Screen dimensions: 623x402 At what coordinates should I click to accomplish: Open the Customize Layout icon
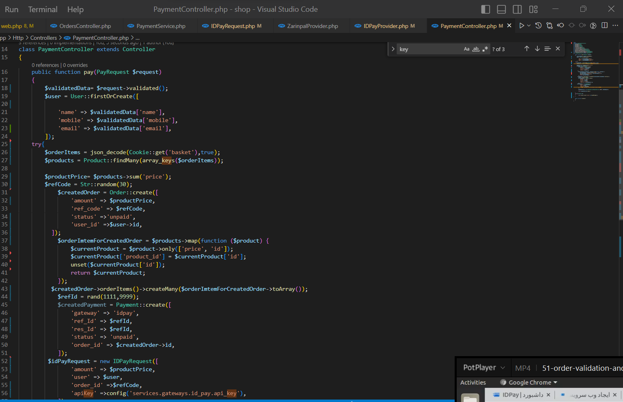point(533,9)
